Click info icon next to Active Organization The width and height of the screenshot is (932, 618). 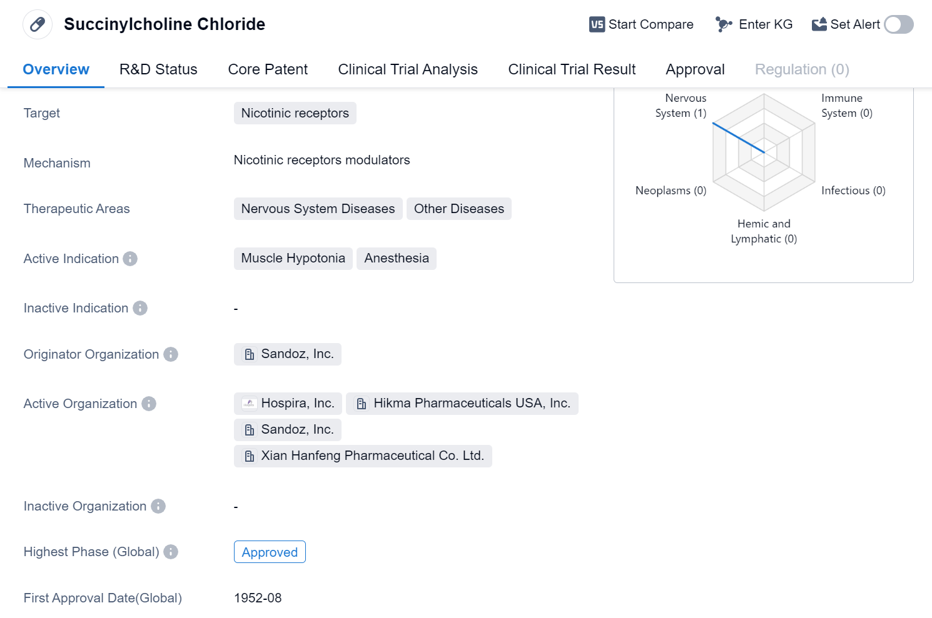(x=149, y=404)
